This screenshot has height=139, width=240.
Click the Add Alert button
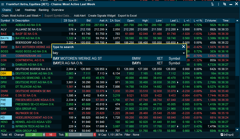pyautogui.click(x=80, y=16)
